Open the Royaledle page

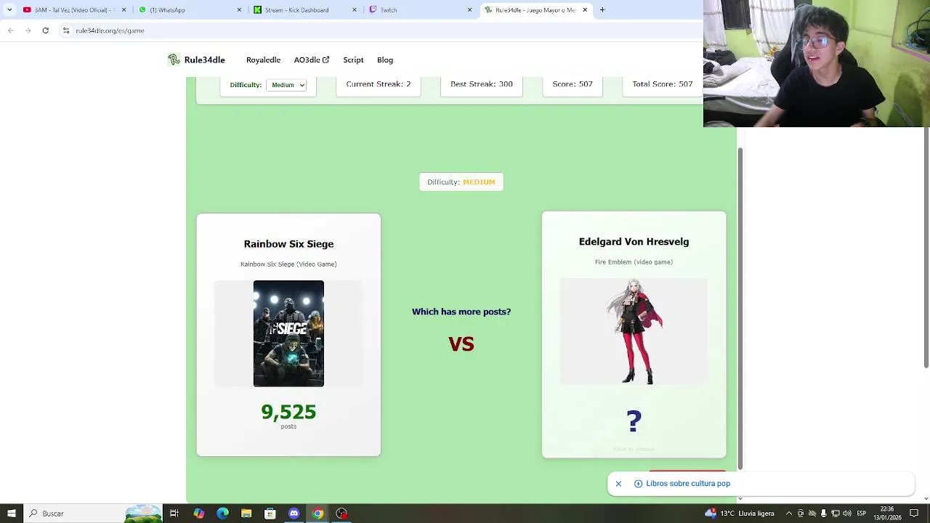pos(263,60)
